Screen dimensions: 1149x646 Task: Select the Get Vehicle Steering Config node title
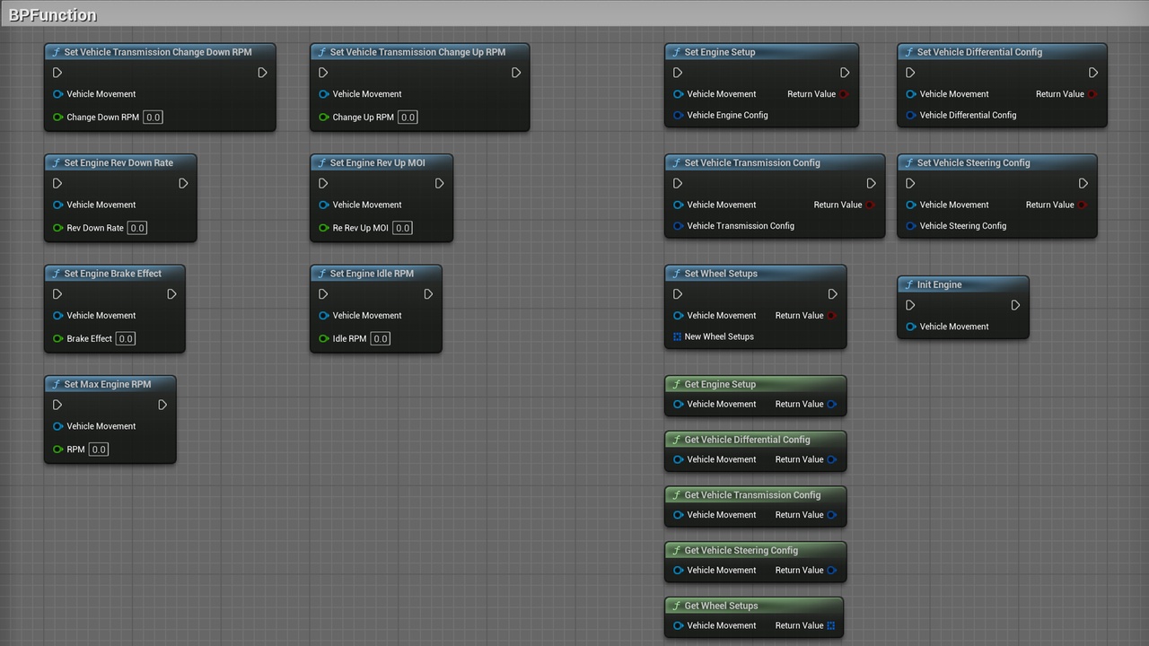[x=741, y=551]
